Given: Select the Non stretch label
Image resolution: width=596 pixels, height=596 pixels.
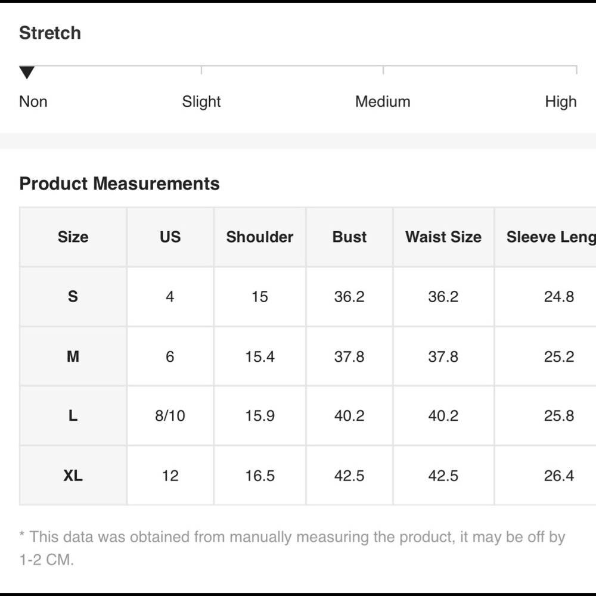Looking at the screenshot, I should pyautogui.click(x=33, y=102).
